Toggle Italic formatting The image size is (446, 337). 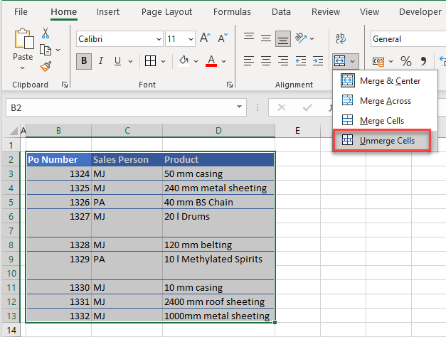100,61
